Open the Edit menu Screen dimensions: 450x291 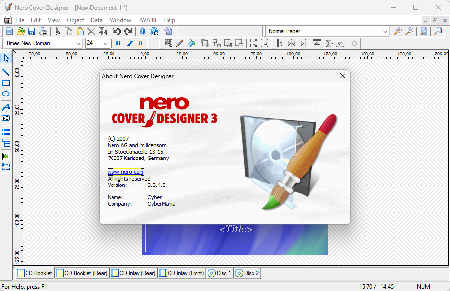pyautogui.click(x=36, y=20)
